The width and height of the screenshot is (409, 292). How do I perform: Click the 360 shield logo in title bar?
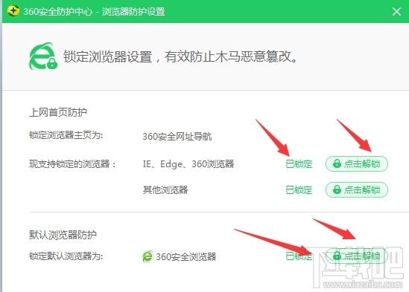tap(13, 11)
